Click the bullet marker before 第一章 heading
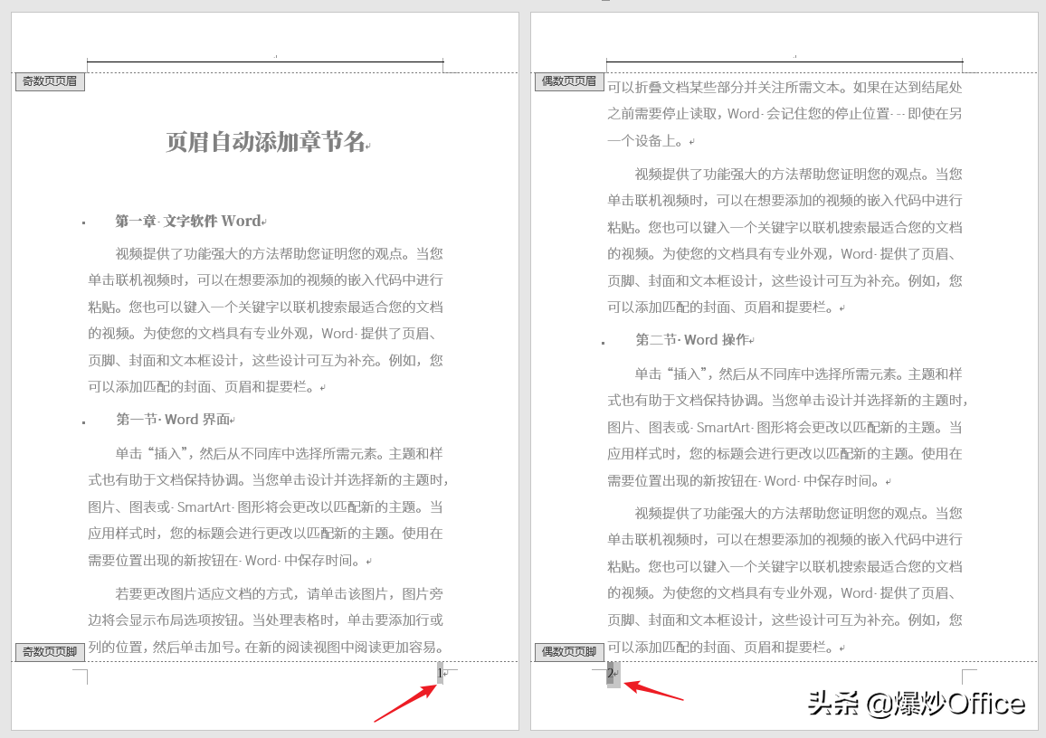 pyautogui.click(x=84, y=221)
